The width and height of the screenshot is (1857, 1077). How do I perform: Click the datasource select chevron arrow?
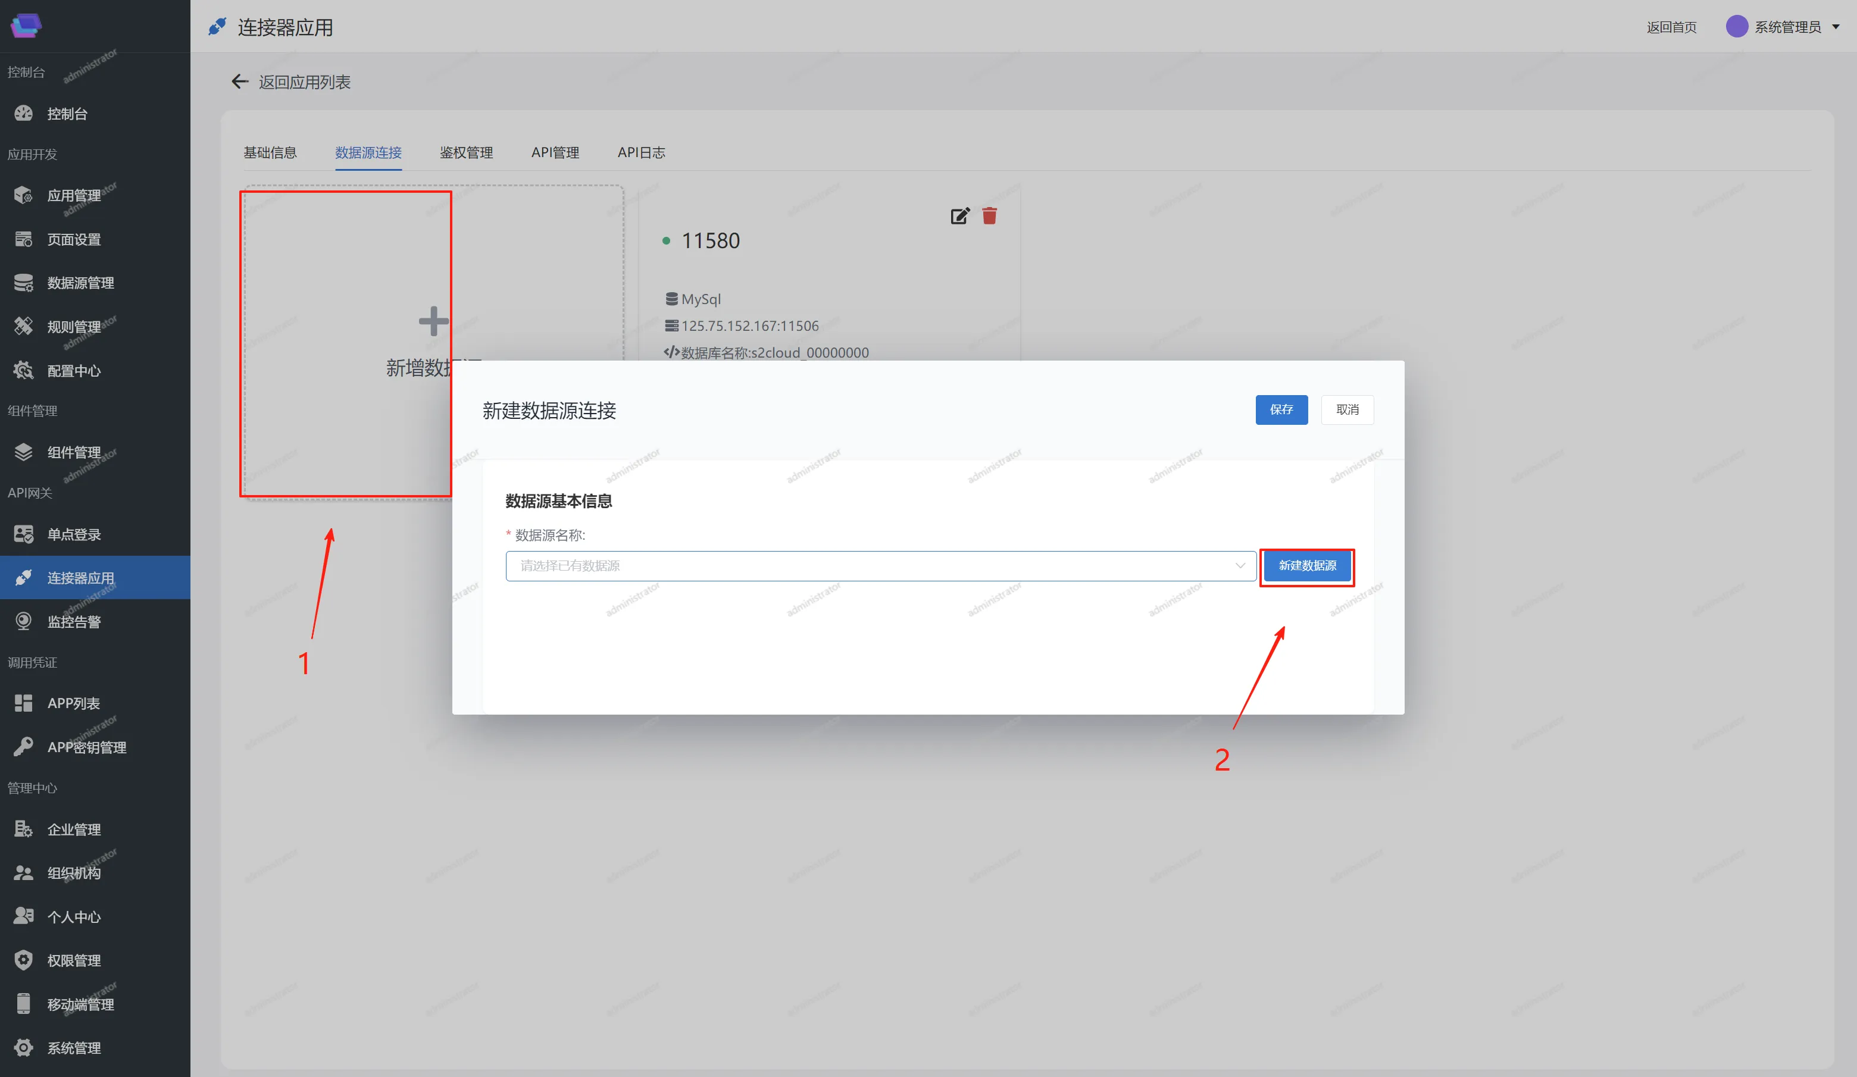coord(1240,566)
